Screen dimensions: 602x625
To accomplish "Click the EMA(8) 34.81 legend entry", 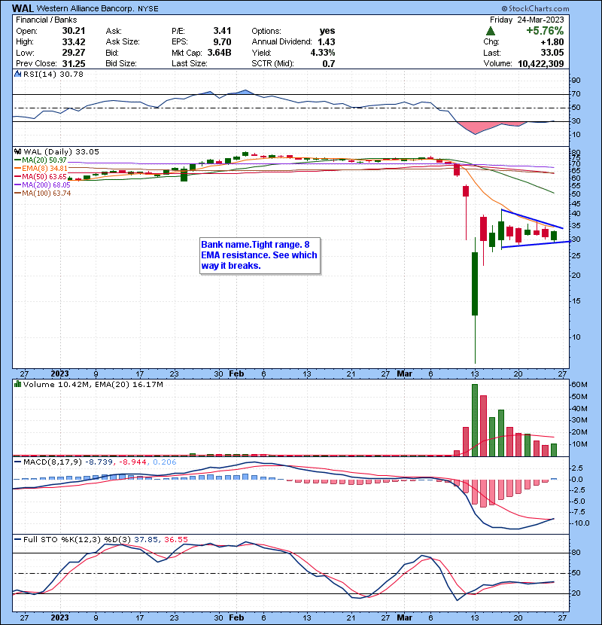I will pyautogui.click(x=41, y=169).
